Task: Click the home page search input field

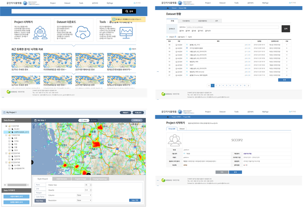Action: click(x=67, y=11)
